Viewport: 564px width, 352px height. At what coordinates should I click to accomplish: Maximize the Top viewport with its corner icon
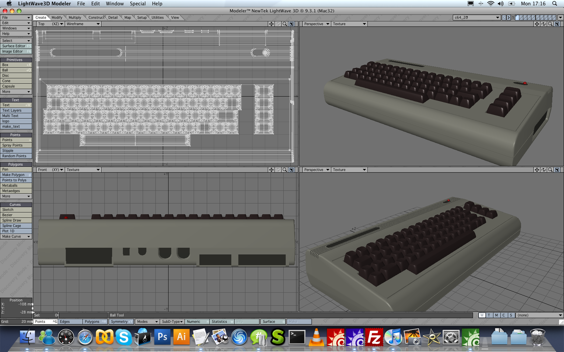[292, 24]
